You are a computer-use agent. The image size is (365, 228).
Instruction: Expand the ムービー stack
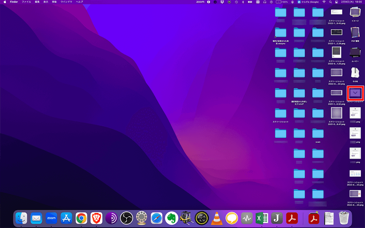355,52
